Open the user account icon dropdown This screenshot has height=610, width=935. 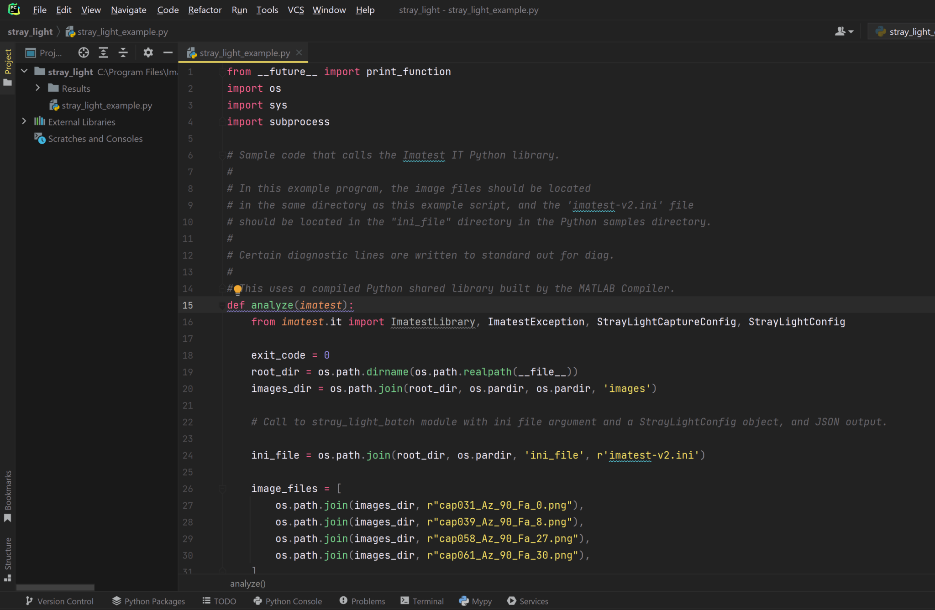843,31
